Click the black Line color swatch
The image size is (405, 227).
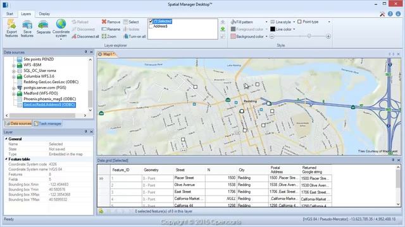click(x=273, y=29)
